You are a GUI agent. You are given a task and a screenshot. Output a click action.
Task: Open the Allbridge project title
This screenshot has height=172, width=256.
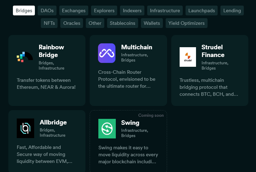pos(53,122)
